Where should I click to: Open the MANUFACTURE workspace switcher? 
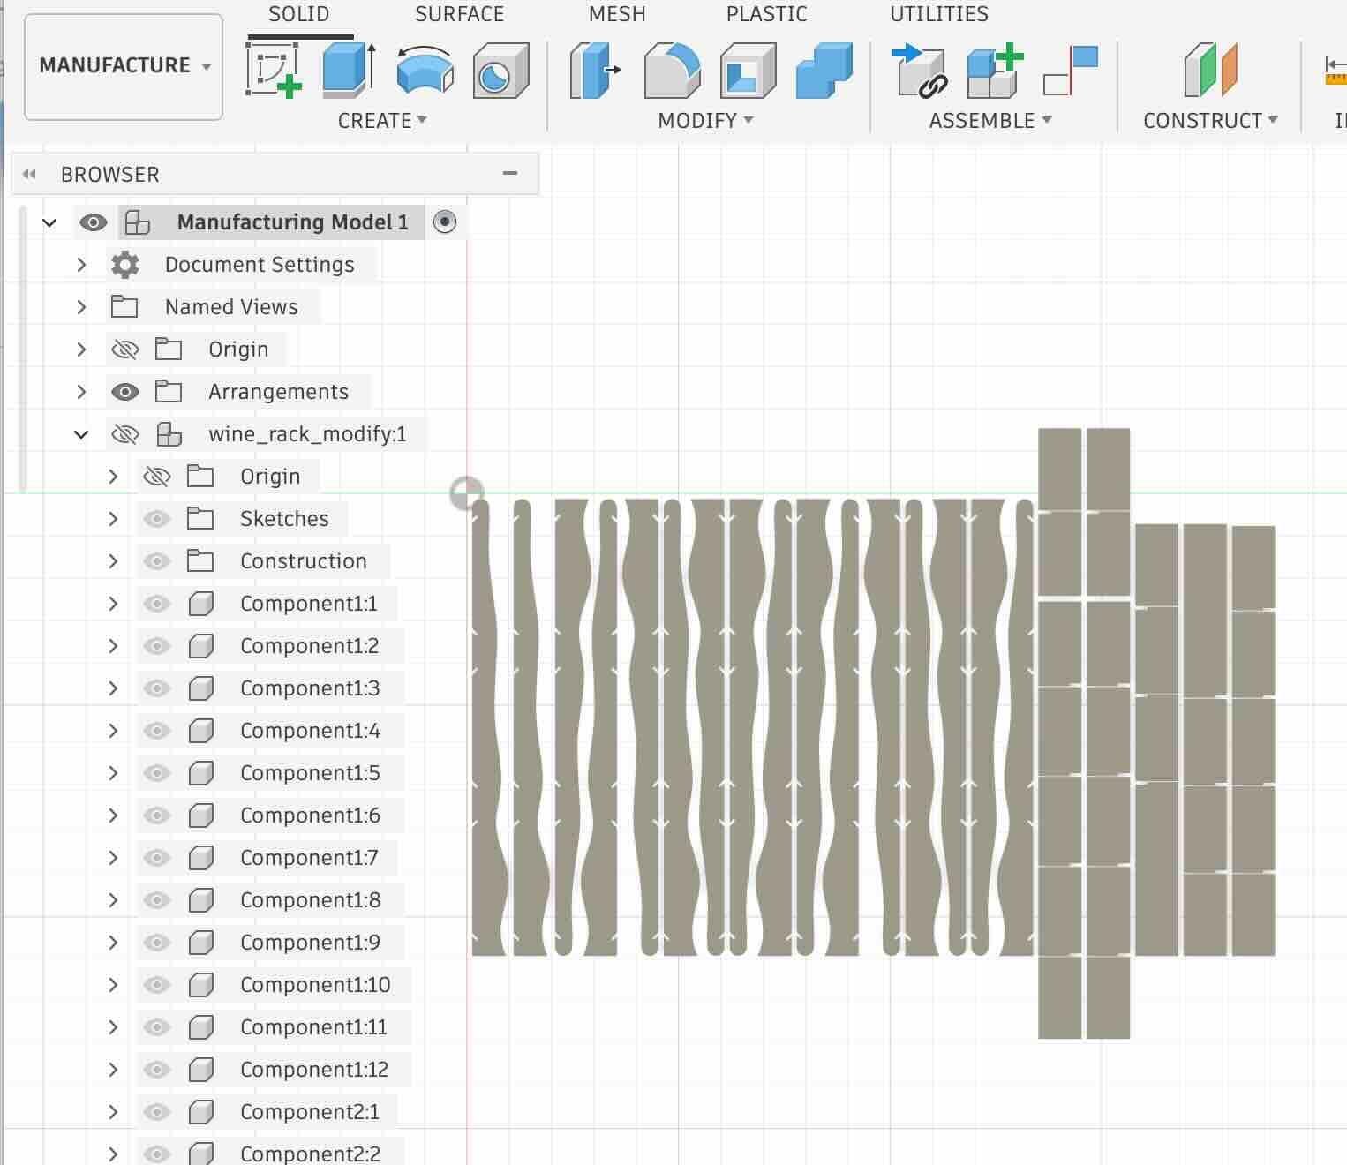123,66
